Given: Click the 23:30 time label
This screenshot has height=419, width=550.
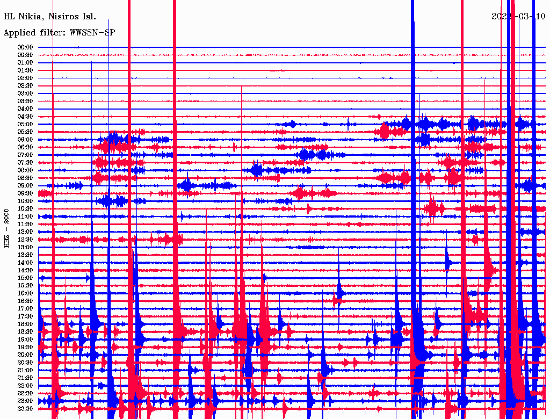Looking at the screenshot, I should point(25,408).
